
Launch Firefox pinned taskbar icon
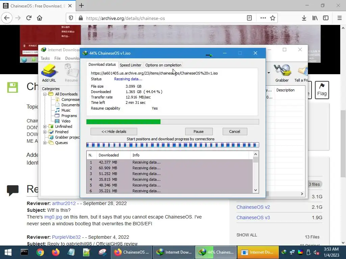coord(56,252)
